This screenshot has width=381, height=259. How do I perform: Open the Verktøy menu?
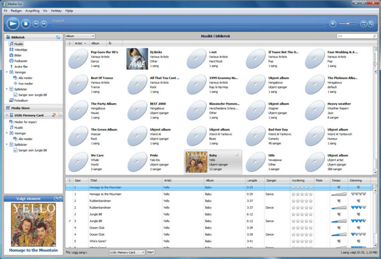pyautogui.click(x=56, y=11)
